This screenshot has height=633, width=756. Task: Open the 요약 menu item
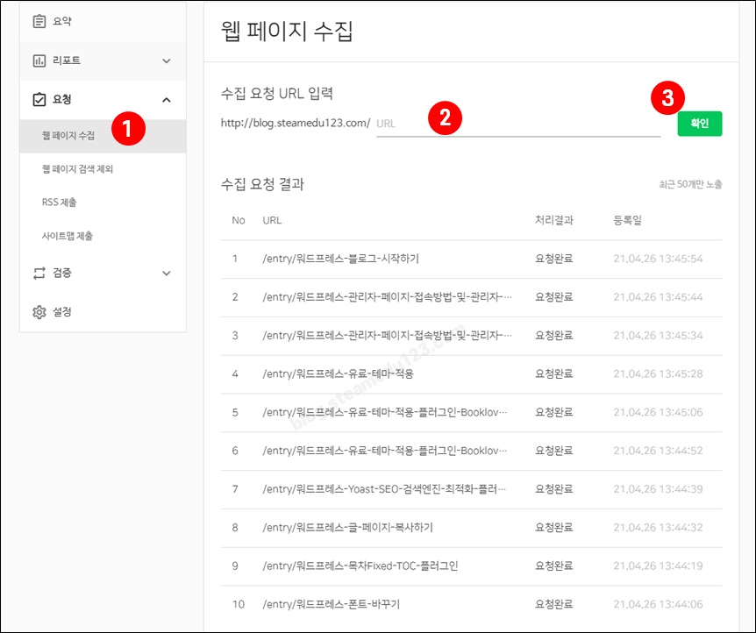62,21
